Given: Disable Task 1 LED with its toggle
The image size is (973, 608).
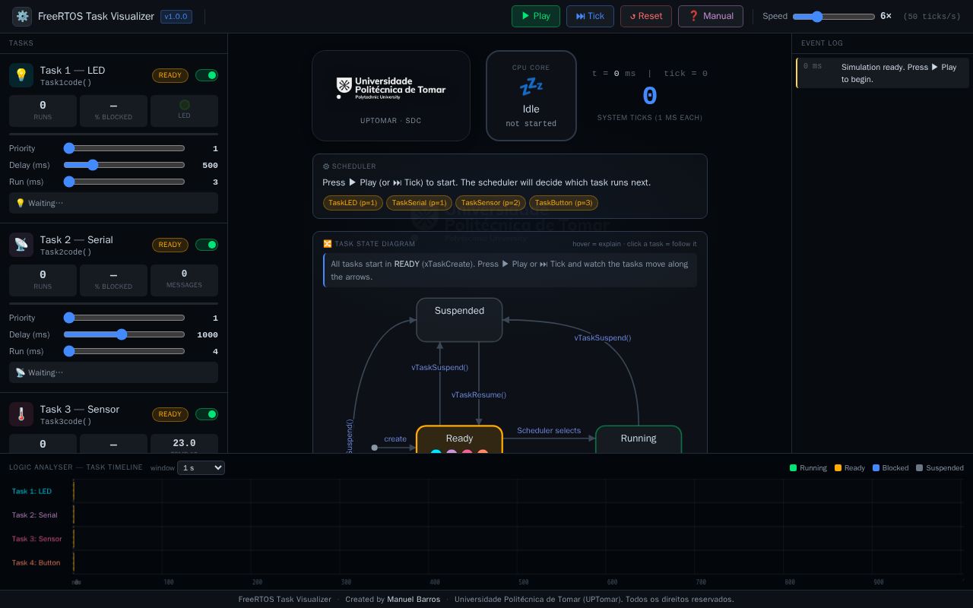Looking at the screenshot, I should [x=207, y=75].
